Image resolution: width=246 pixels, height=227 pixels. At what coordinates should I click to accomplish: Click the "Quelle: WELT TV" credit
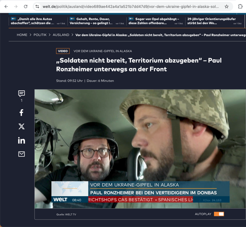pos(66,214)
